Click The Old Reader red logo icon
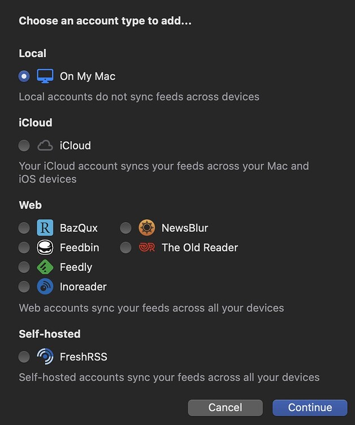The width and height of the screenshot is (355, 425). [x=146, y=248]
